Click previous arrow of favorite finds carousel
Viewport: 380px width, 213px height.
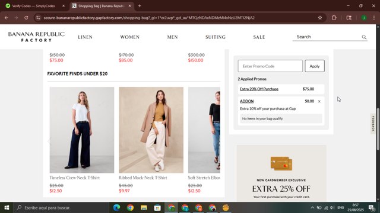pos(49,141)
